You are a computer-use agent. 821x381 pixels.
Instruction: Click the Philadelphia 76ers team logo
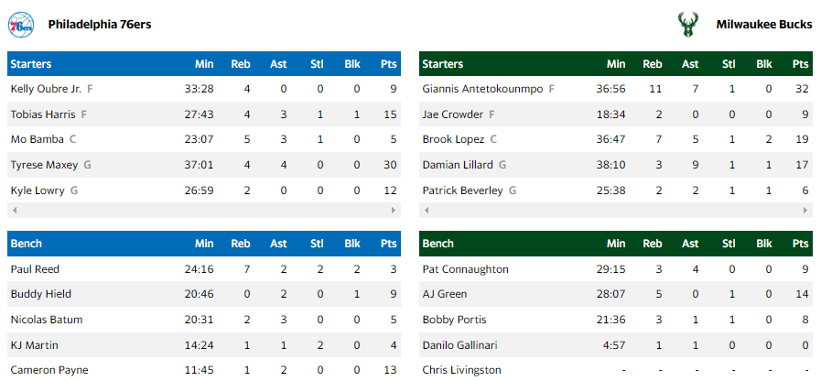(x=20, y=25)
